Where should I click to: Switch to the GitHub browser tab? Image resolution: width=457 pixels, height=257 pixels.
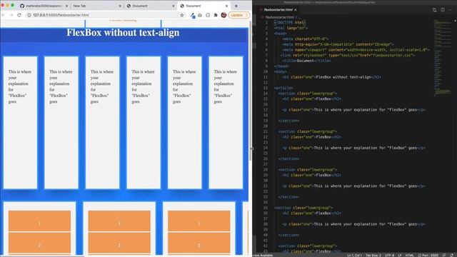click(x=43, y=6)
